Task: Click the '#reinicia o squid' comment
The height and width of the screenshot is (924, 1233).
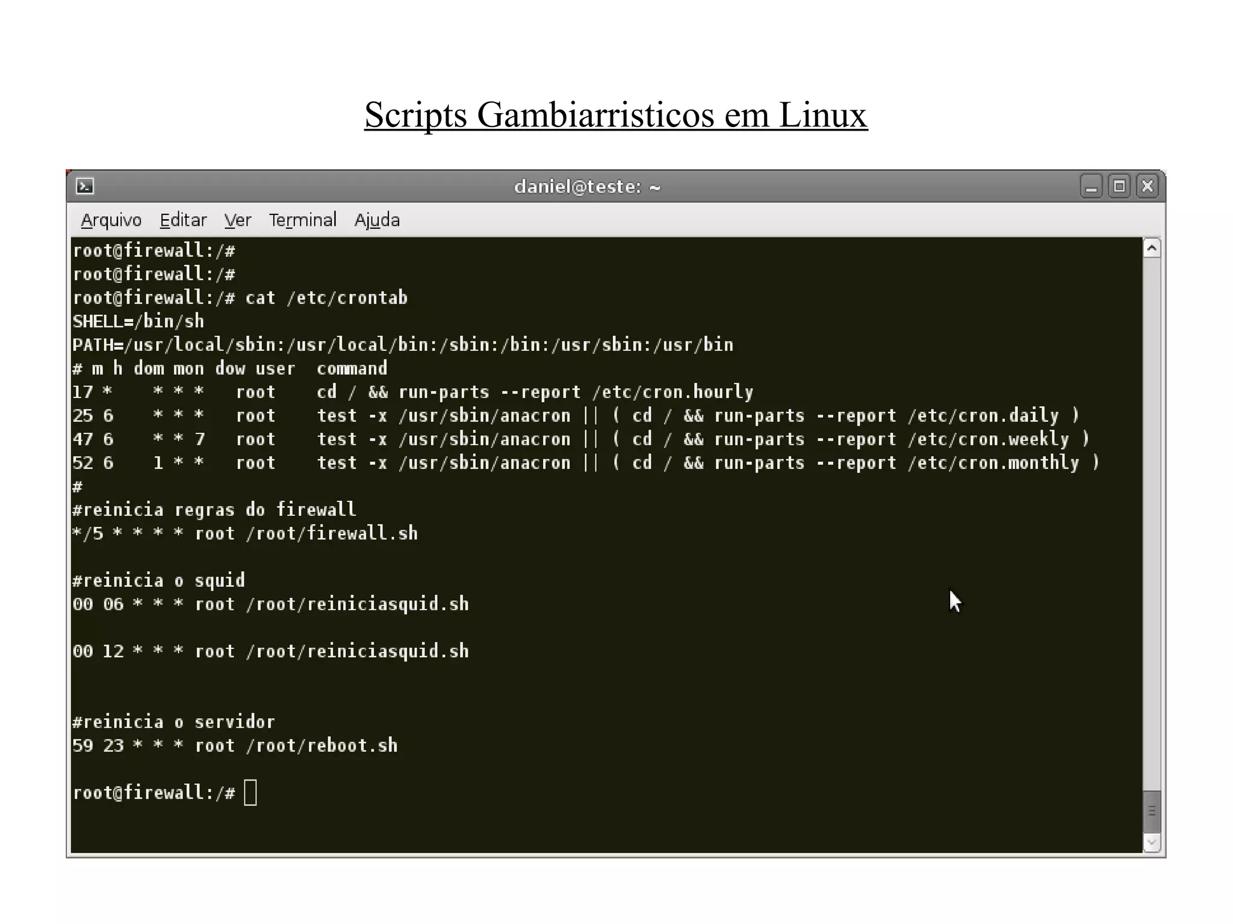Action: pyautogui.click(x=159, y=580)
